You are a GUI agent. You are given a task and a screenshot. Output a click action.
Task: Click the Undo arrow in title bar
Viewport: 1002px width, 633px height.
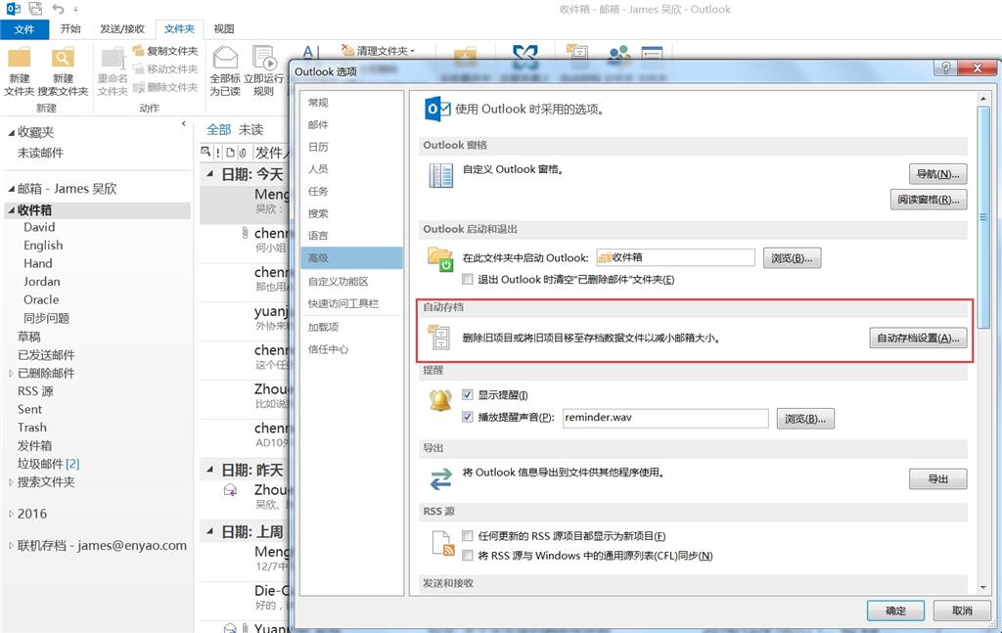click(x=58, y=9)
